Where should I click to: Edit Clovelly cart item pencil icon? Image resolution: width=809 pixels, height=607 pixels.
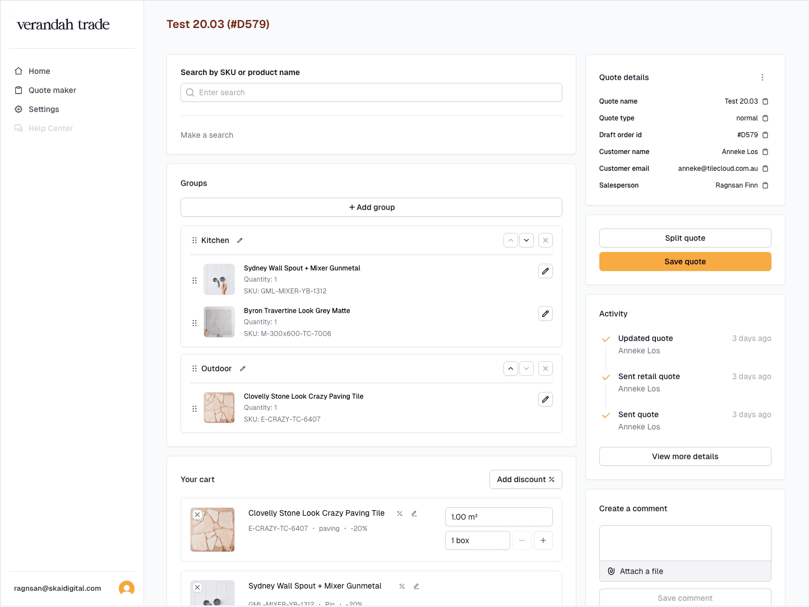click(x=414, y=513)
